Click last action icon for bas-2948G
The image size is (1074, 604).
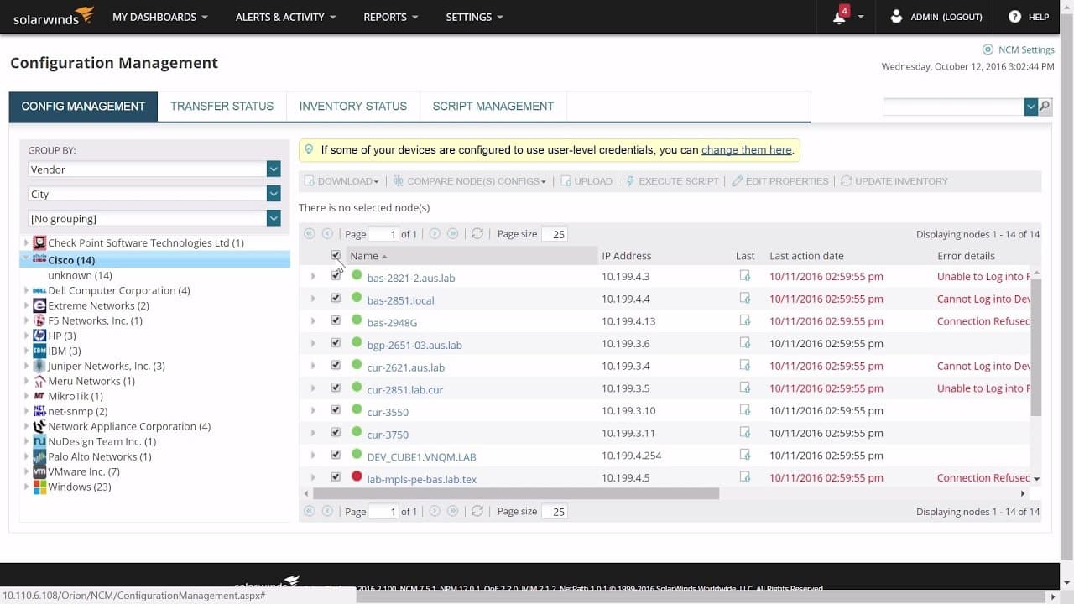click(744, 320)
